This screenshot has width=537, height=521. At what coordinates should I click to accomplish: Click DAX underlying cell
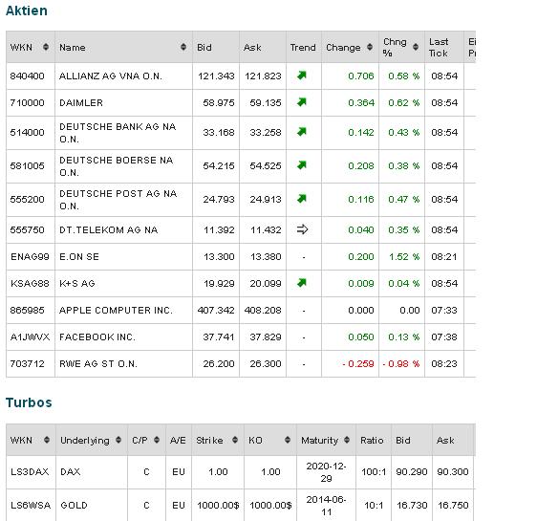click(92, 472)
